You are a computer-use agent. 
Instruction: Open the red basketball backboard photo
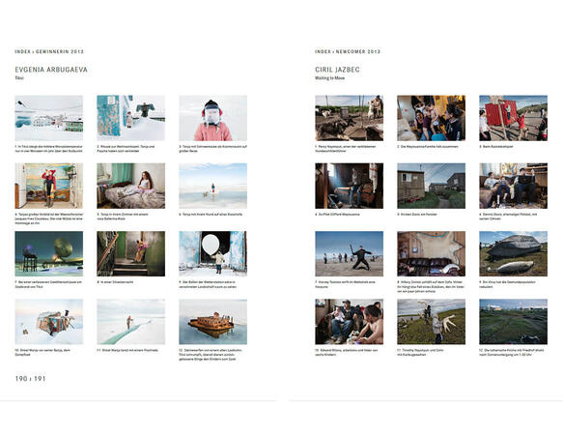click(513, 118)
